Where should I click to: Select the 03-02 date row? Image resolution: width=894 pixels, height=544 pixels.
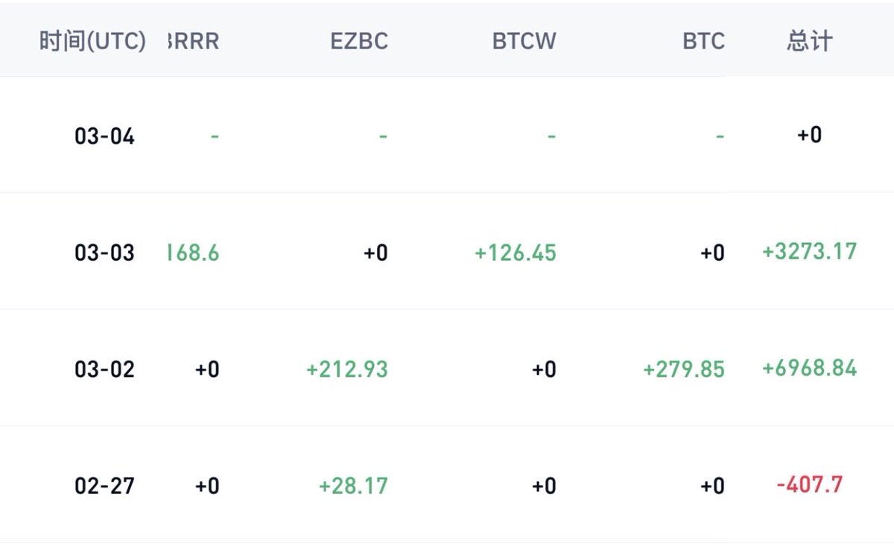tap(104, 369)
